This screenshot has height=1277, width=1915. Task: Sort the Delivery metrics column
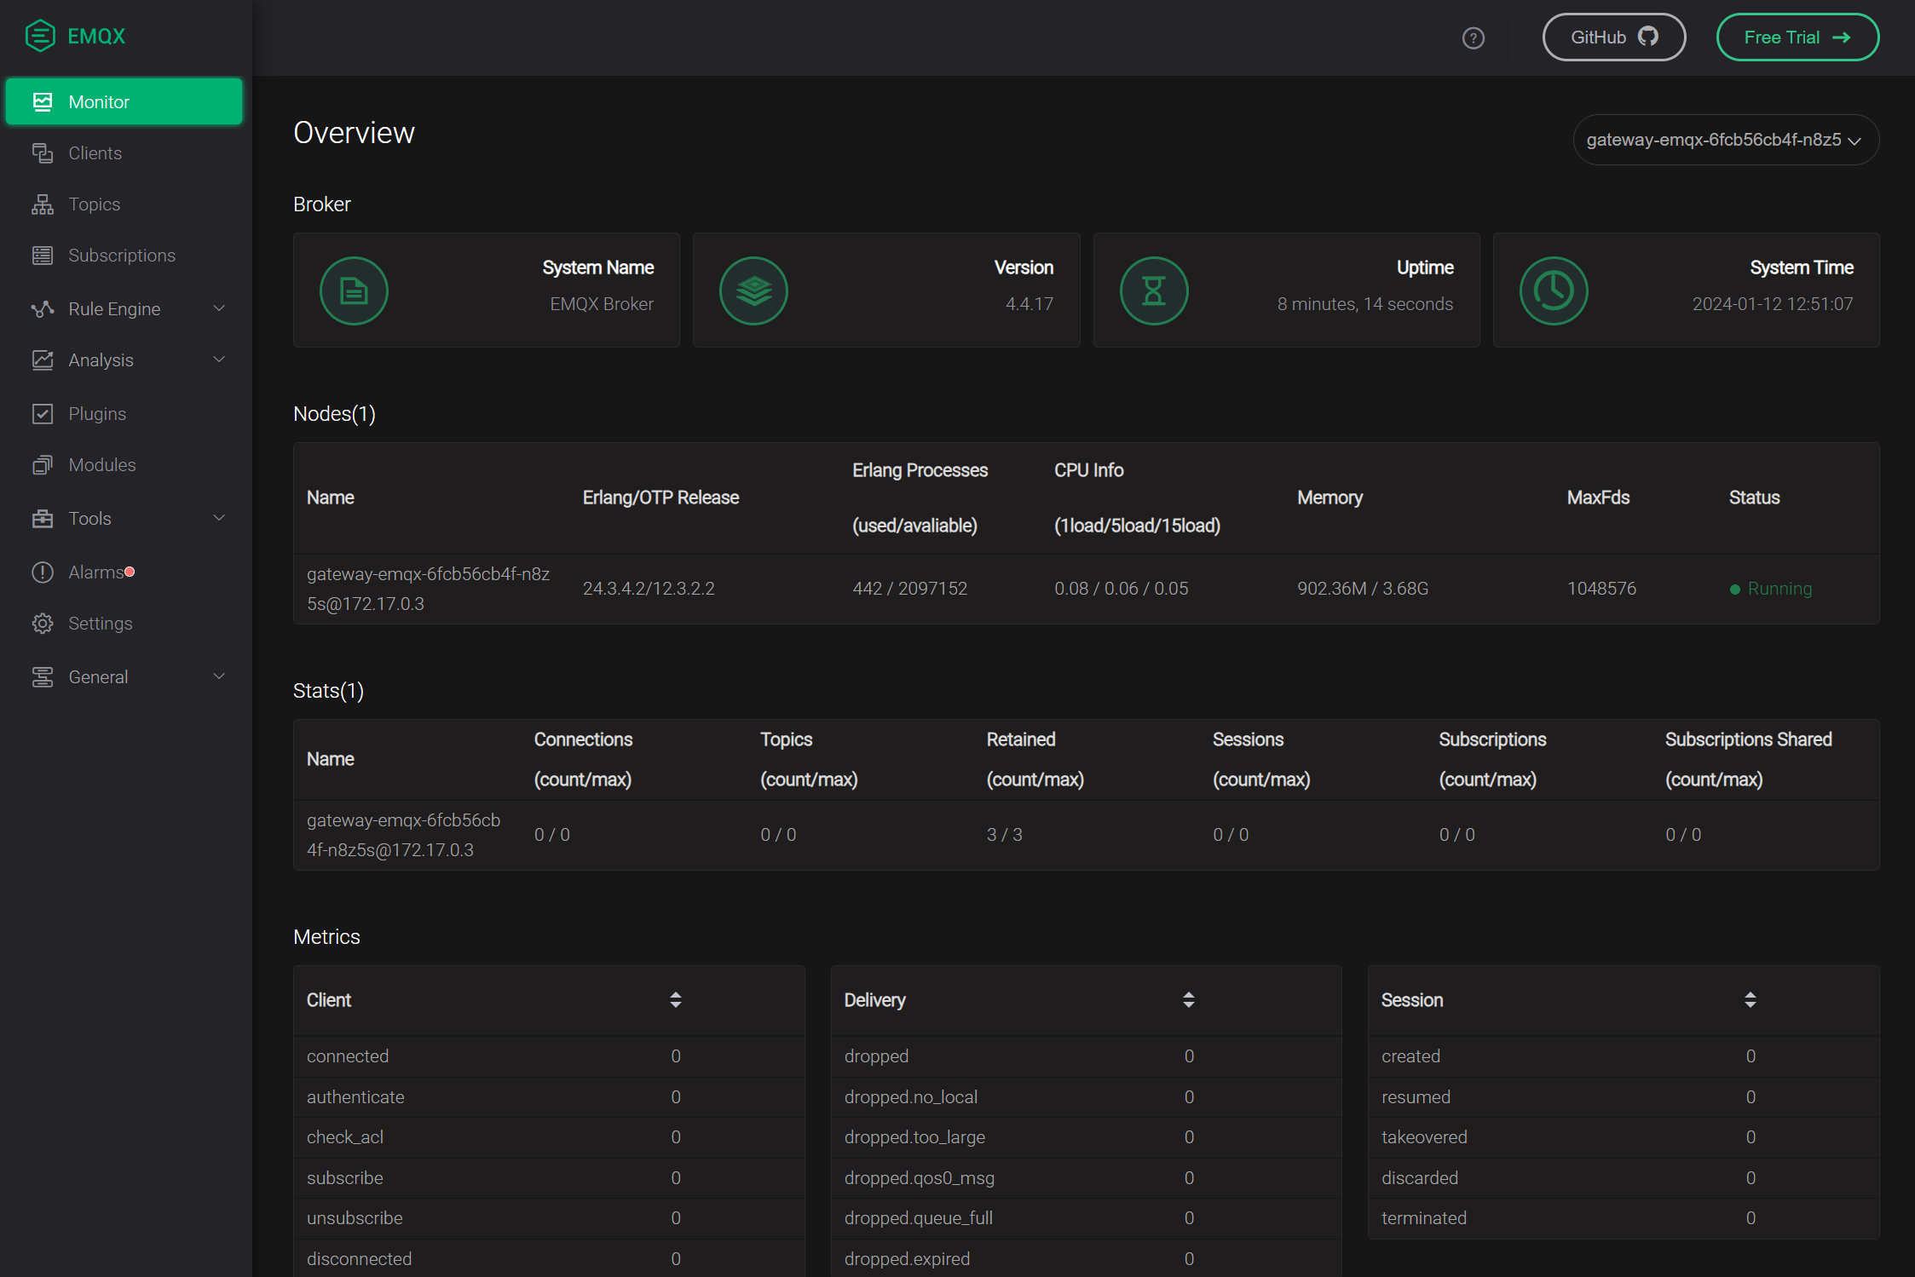click(x=1189, y=1000)
